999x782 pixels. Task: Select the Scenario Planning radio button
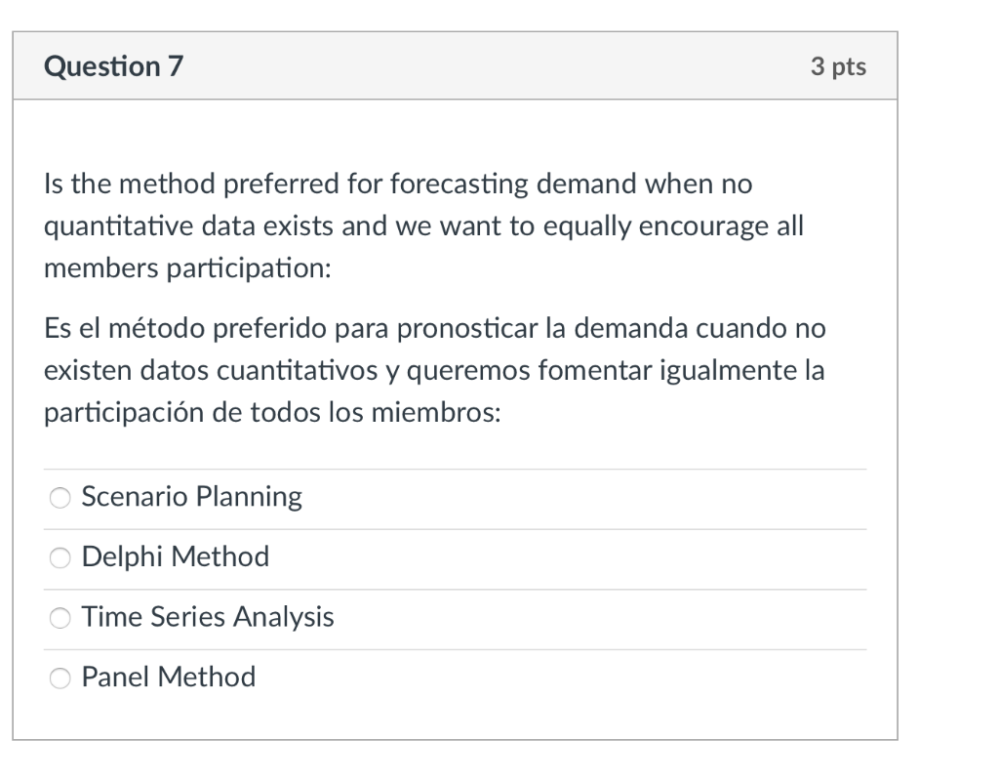coord(60,497)
